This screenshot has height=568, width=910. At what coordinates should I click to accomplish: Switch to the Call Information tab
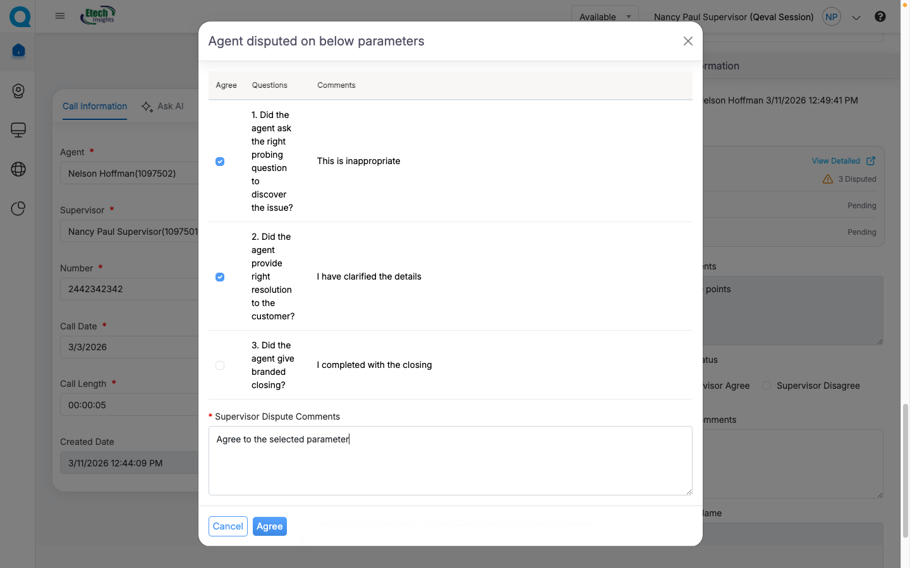(95, 106)
